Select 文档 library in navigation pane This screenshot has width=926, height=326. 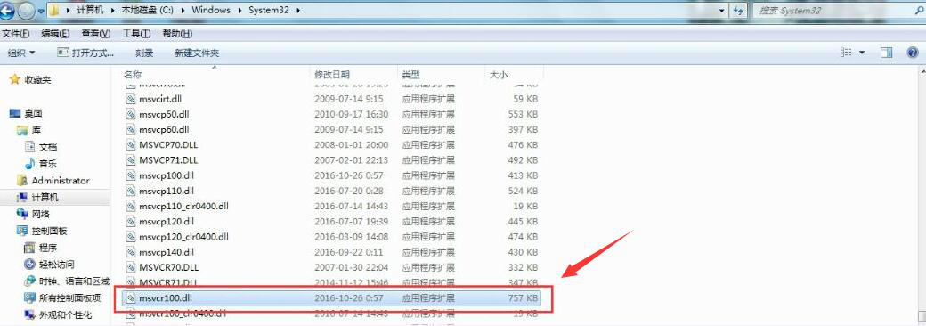[48, 146]
